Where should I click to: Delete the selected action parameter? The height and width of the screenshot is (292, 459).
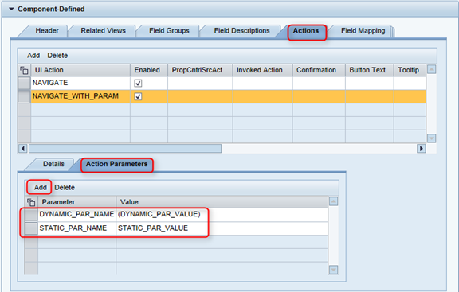pyautogui.click(x=65, y=187)
